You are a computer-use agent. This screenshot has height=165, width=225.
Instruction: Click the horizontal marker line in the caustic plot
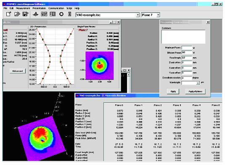55,45
